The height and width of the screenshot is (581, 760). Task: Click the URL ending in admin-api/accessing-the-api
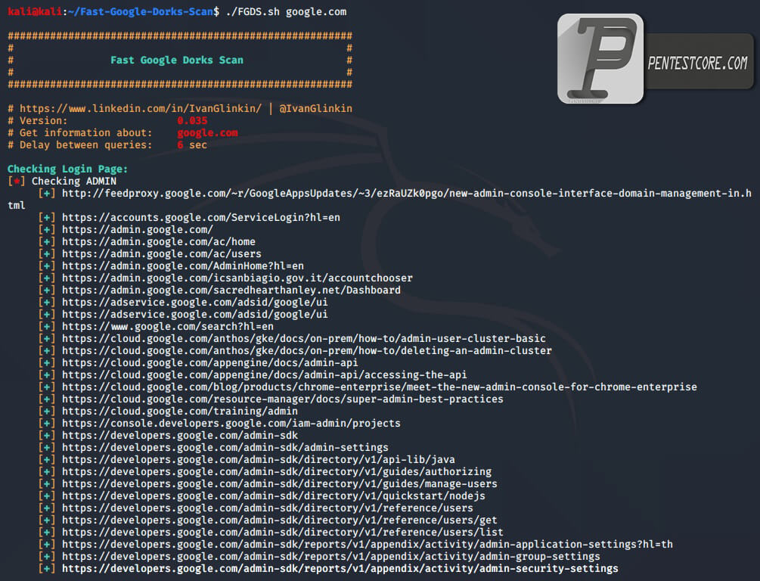pyautogui.click(x=265, y=375)
